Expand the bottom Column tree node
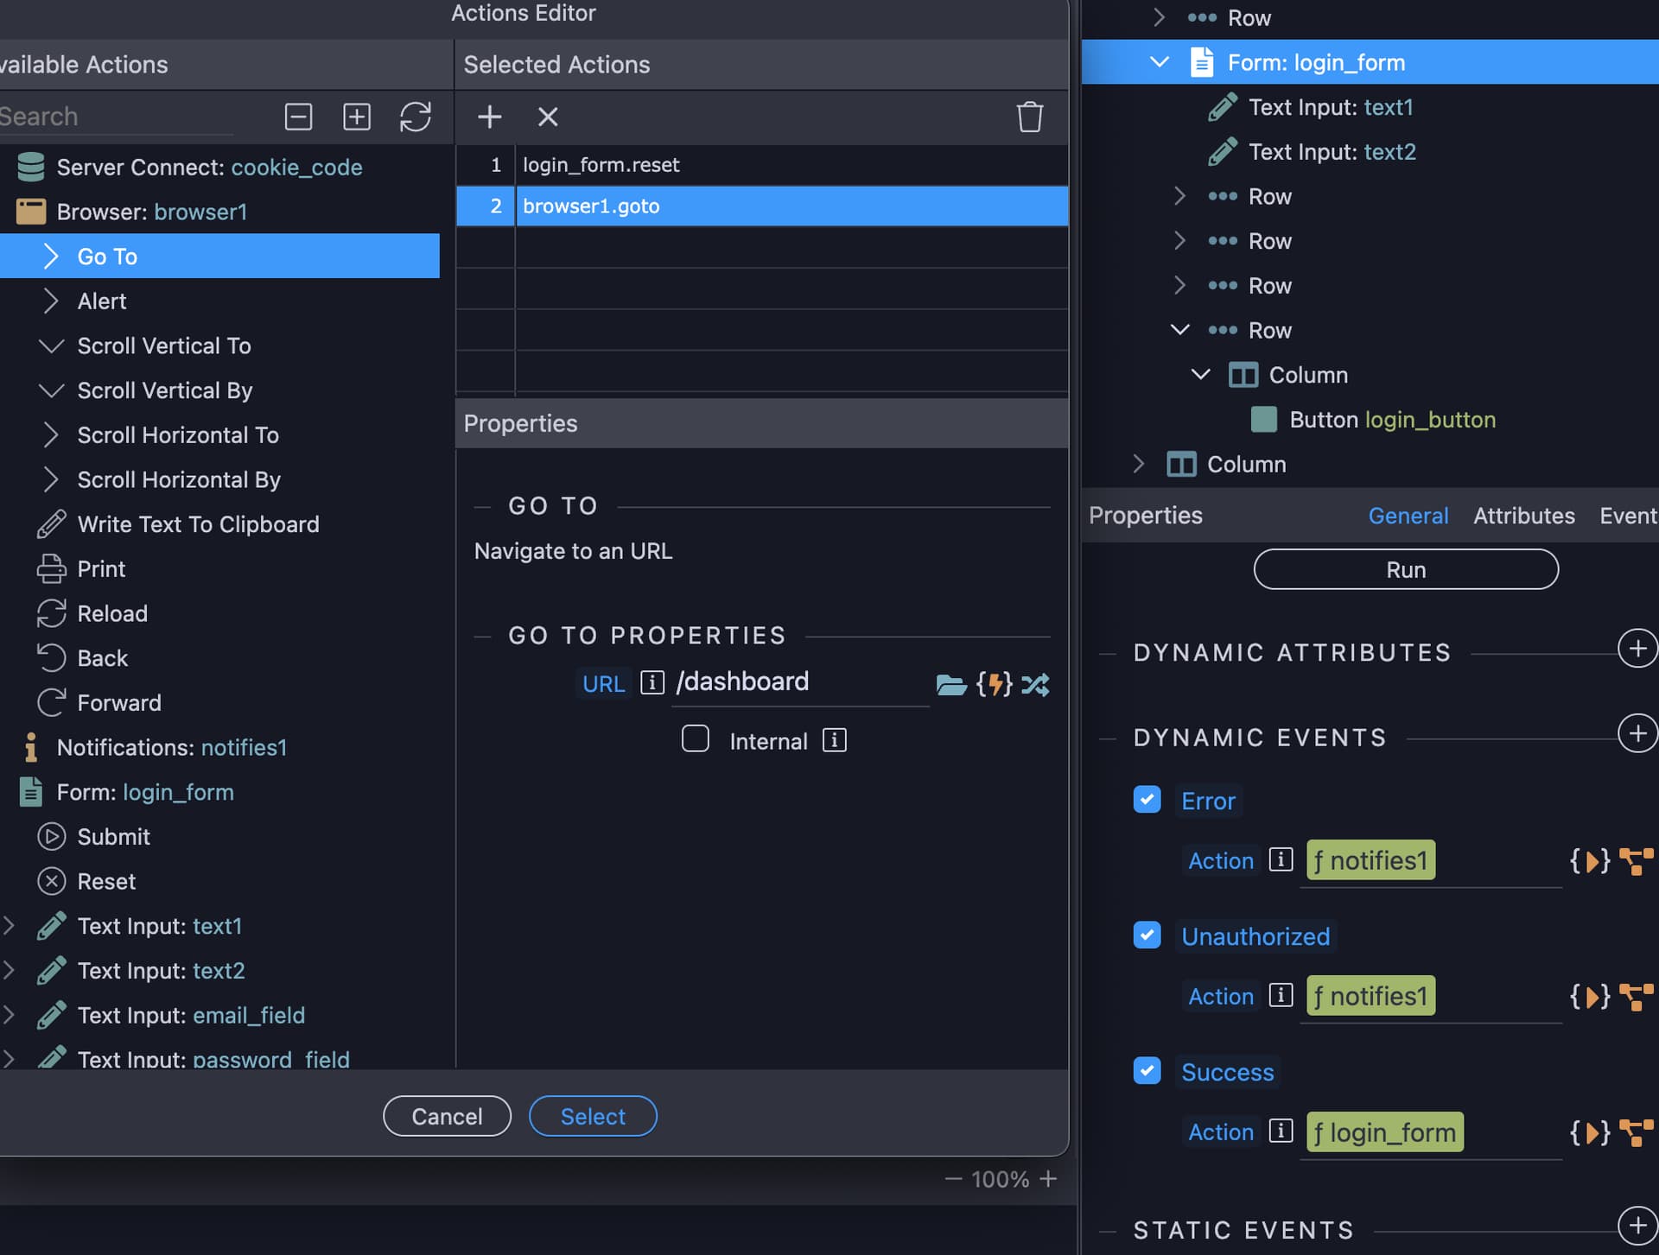This screenshot has height=1255, width=1659. click(1139, 464)
